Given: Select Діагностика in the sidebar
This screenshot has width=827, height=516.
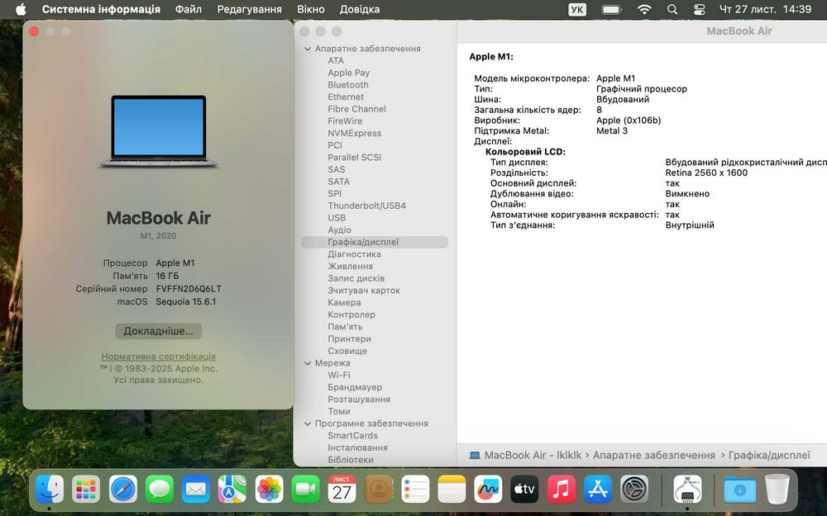Looking at the screenshot, I should pos(355,254).
